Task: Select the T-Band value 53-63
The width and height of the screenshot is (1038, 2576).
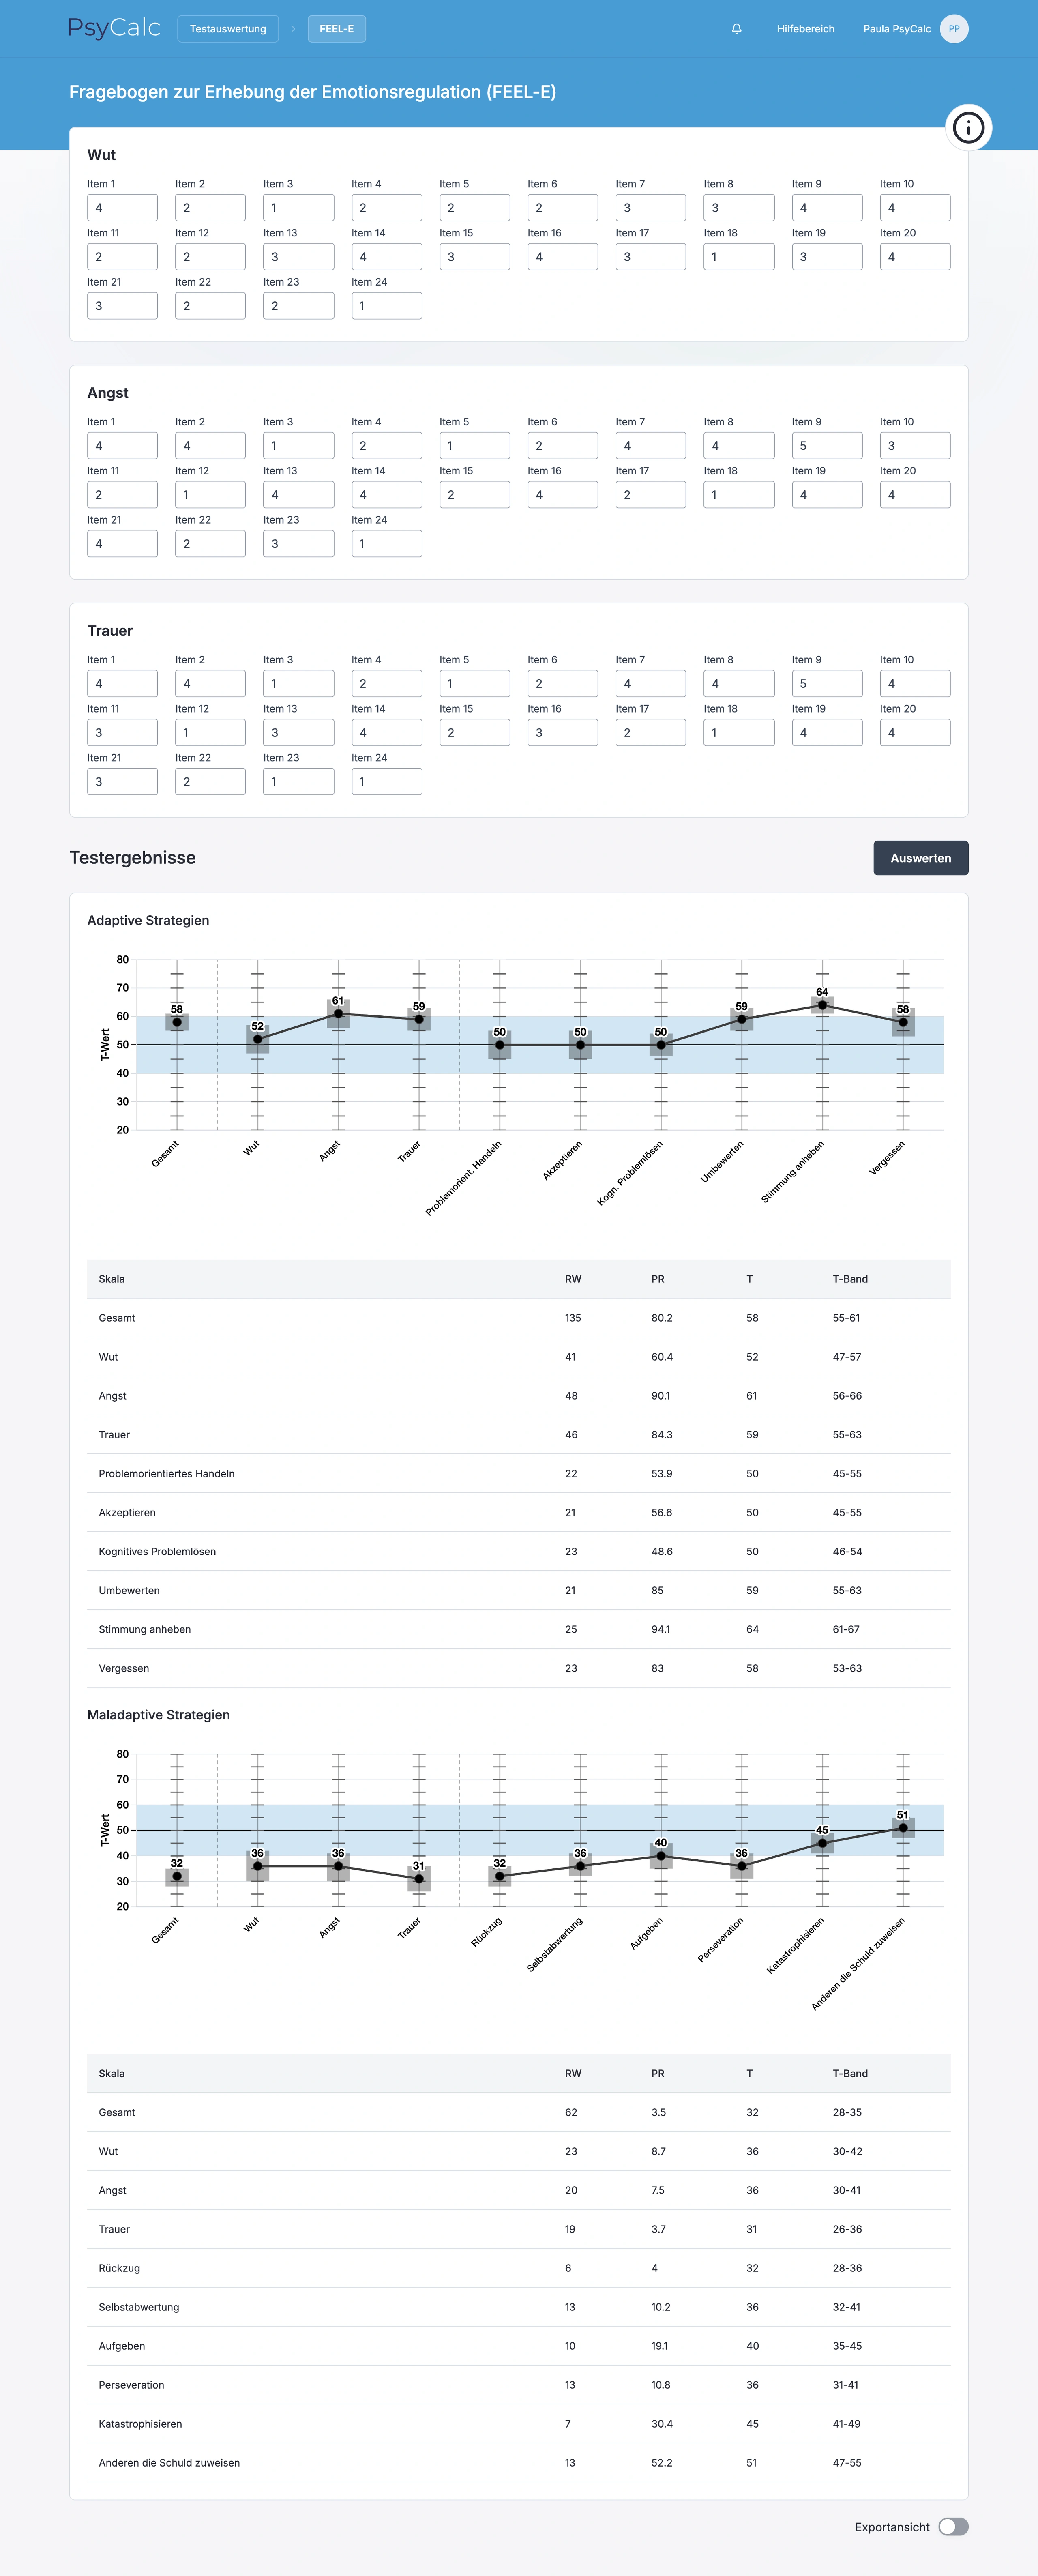Action: click(x=847, y=1669)
